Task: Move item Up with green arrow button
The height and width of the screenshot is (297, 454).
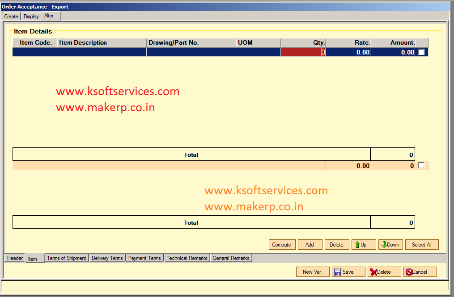Action: 363,245
